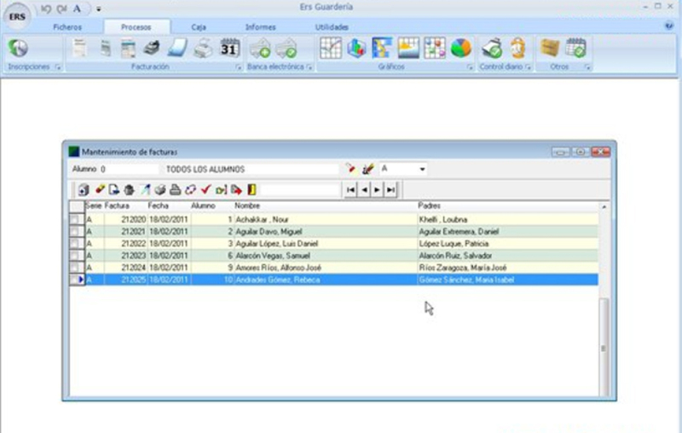This screenshot has width=682, height=433.
Task: Go to previous invoice record
Action: [x=364, y=189]
